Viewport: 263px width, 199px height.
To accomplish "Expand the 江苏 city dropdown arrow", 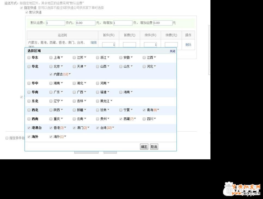I will tap(85, 57).
